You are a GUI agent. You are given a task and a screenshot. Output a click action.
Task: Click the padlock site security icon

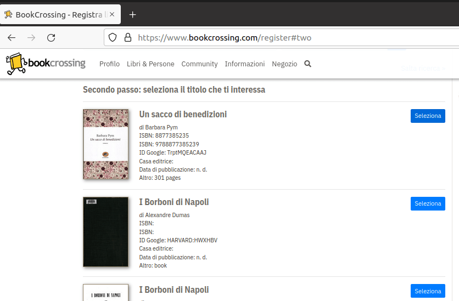tap(127, 38)
